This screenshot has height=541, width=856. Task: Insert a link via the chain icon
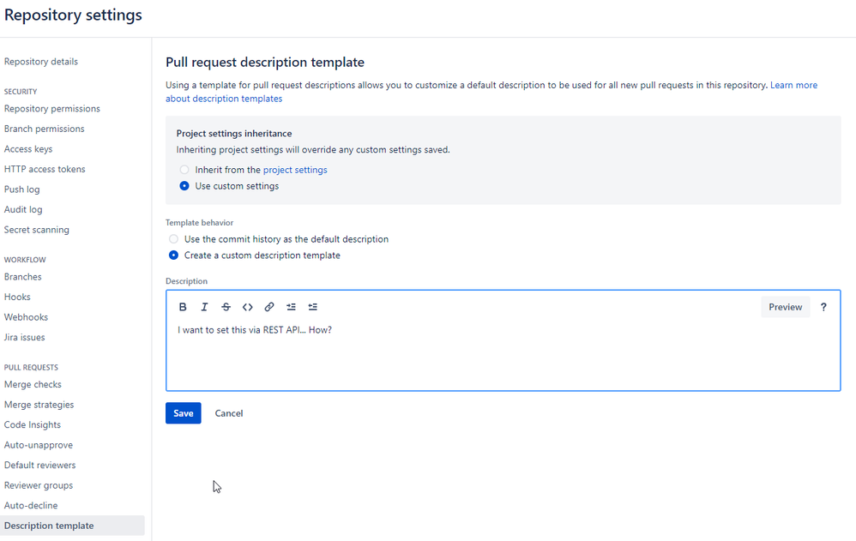coord(269,307)
